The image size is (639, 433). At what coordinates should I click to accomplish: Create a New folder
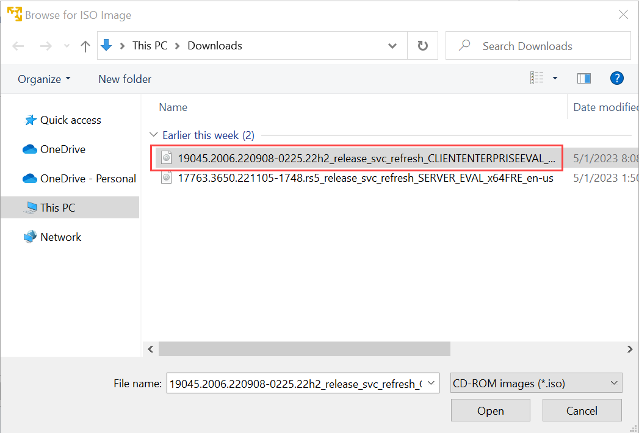point(125,79)
